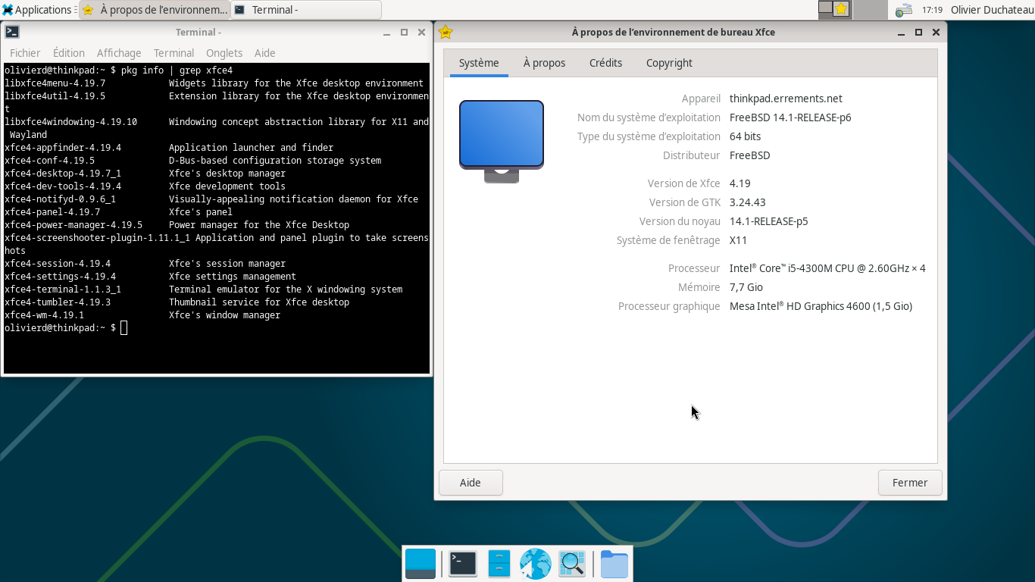Click the Show Desktop icon in the dock

click(421, 564)
